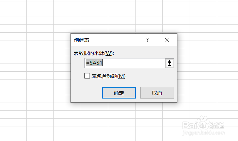Screen dimensions: 238x141
Task: Confirm with the 确定 button
Action: click(x=119, y=93)
